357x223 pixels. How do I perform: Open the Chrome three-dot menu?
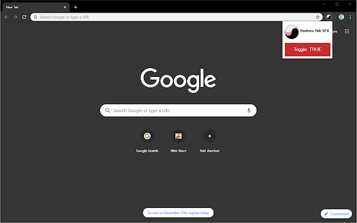[350, 17]
